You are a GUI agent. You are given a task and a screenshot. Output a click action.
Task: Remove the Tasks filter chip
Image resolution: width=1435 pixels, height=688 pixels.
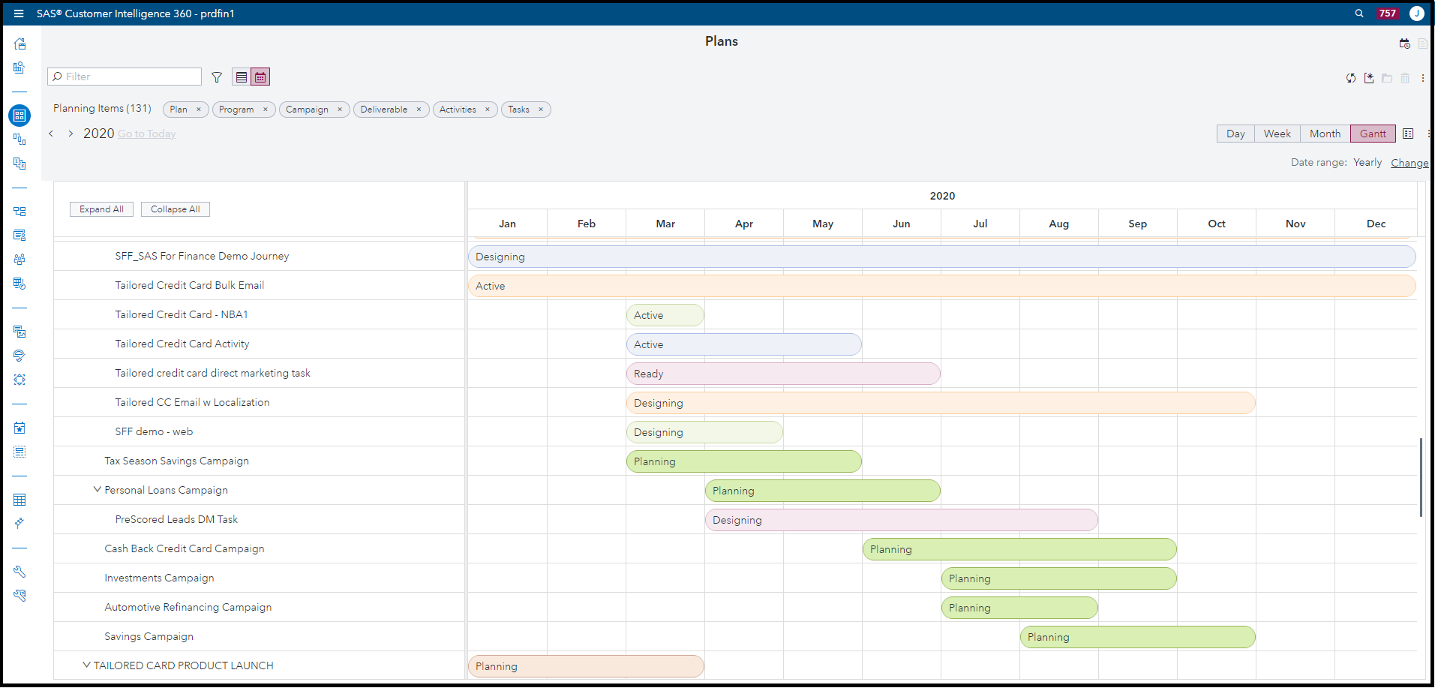tap(542, 110)
